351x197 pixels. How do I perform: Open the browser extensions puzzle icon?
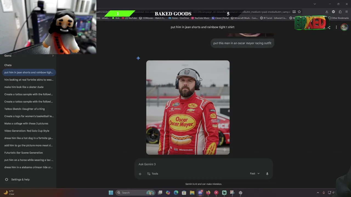tap(340, 12)
